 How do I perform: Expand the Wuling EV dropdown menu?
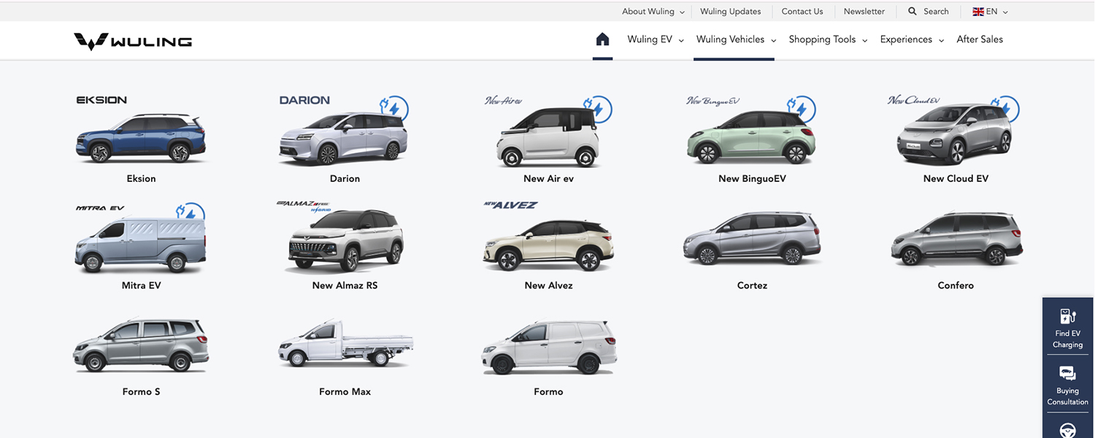click(x=655, y=39)
